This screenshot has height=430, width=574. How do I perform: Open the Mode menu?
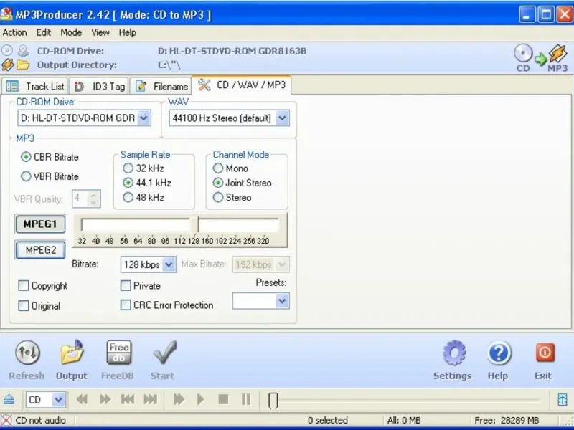tap(71, 32)
